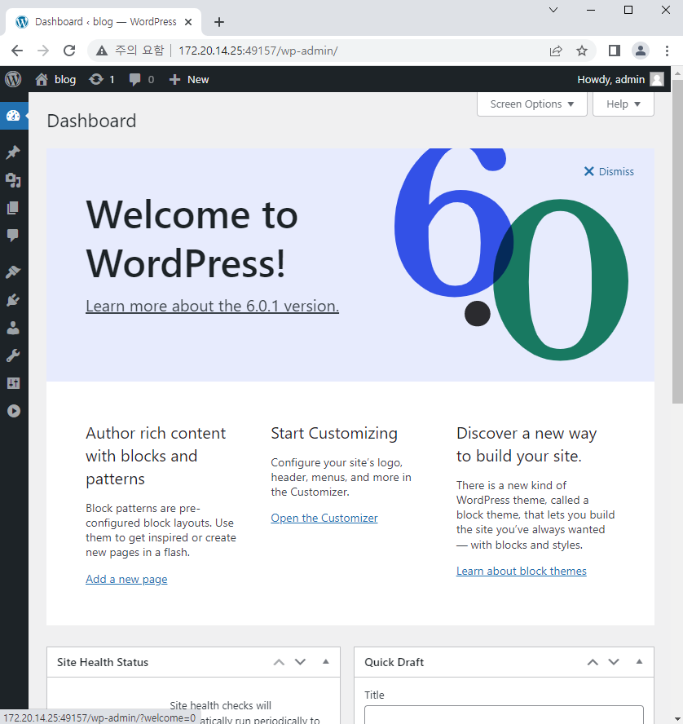This screenshot has width=683, height=724.
Task: Select the Dashboard sidebar icon
Action: click(x=13, y=116)
